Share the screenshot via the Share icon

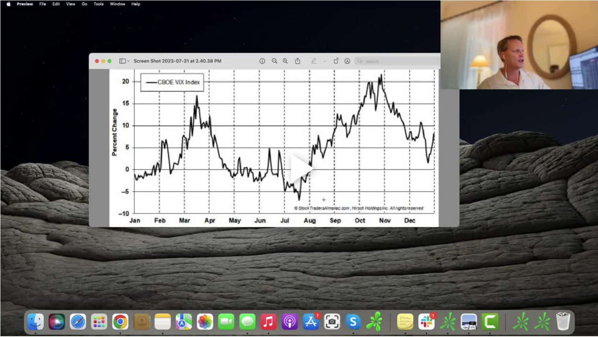tap(297, 61)
